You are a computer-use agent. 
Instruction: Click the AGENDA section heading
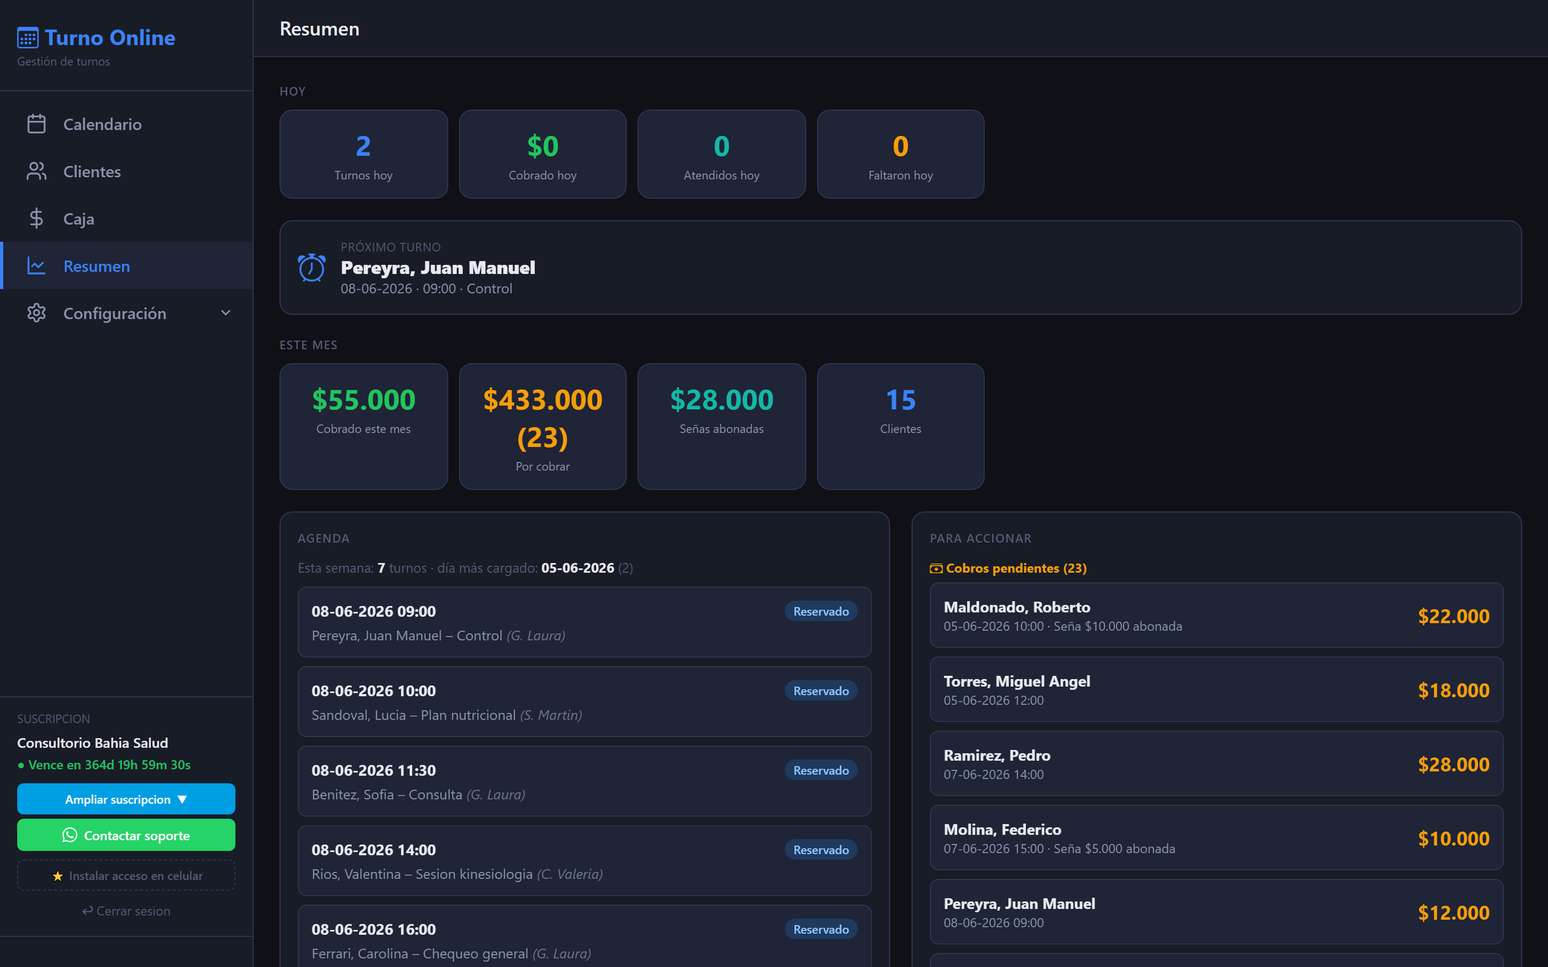coord(323,538)
